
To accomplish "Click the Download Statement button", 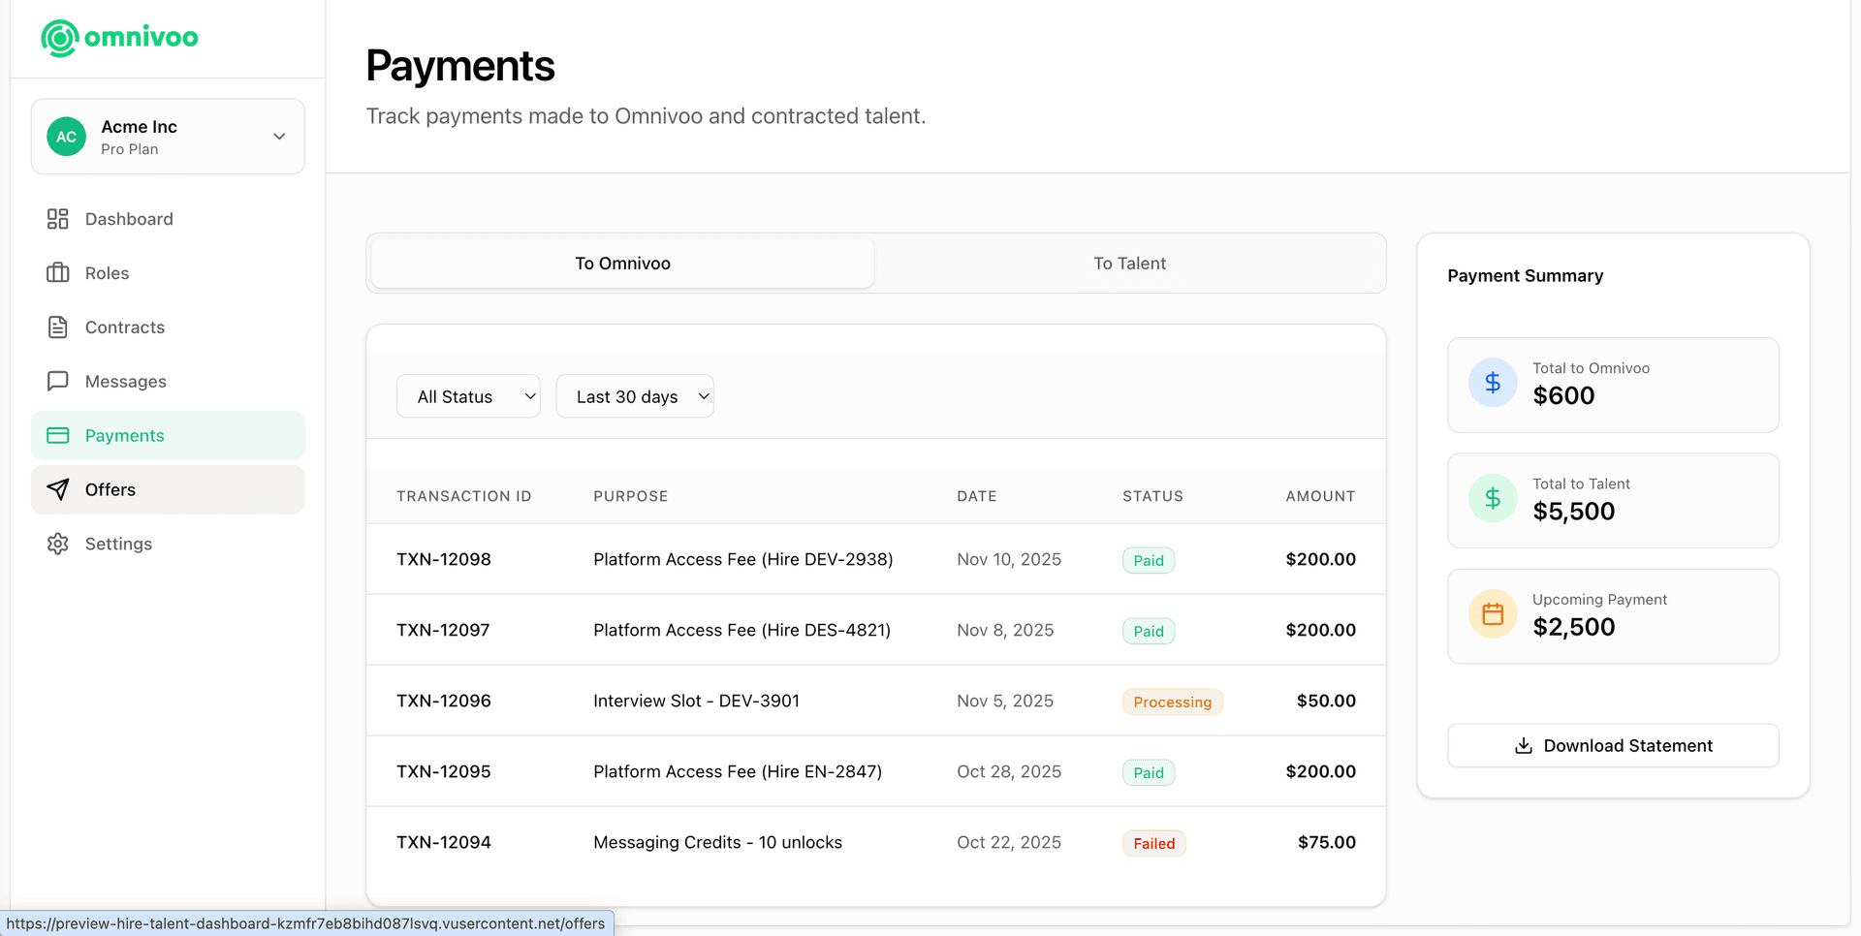I will pyautogui.click(x=1612, y=745).
